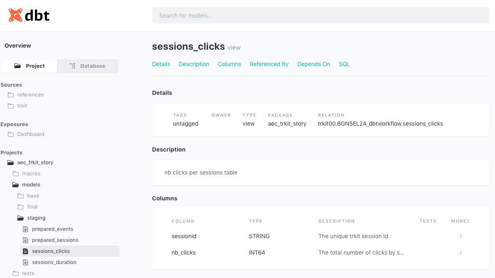Viewport: 495px width, 278px height.
Task: Click the dbt logo icon
Action: [16, 16]
